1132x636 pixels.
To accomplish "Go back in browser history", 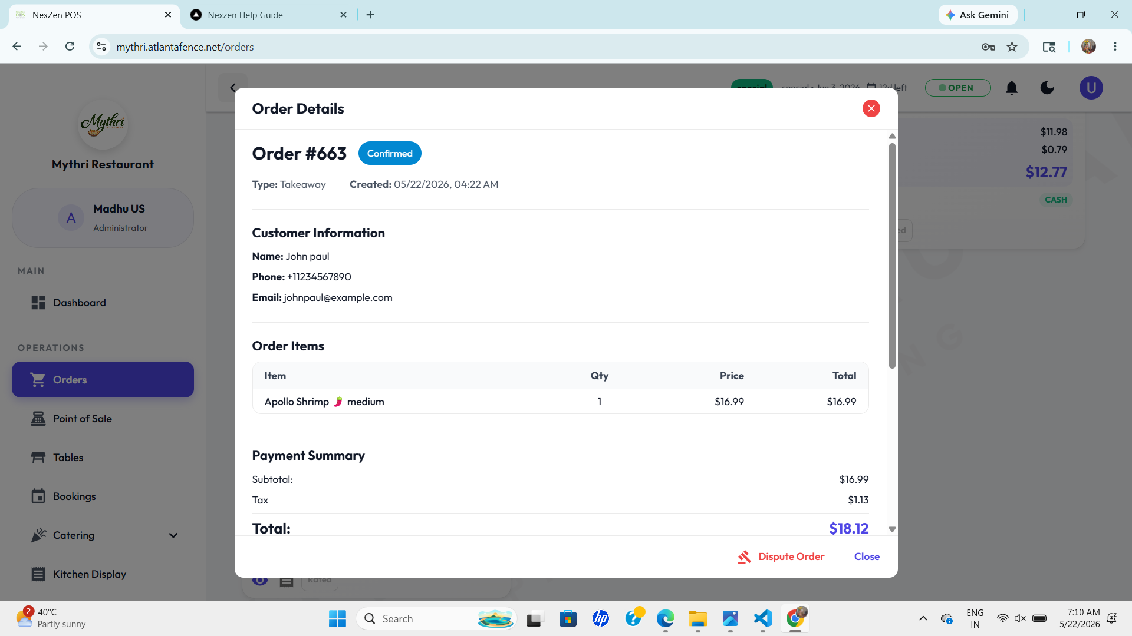I will tap(17, 47).
